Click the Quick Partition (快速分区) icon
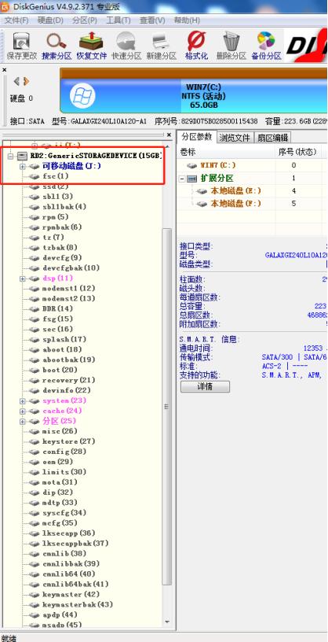The height and width of the screenshot is (642, 328). 126,46
